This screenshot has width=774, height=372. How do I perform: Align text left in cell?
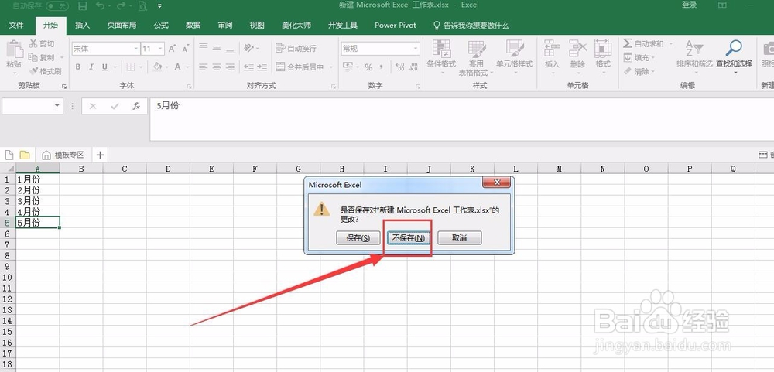click(204, 67)
